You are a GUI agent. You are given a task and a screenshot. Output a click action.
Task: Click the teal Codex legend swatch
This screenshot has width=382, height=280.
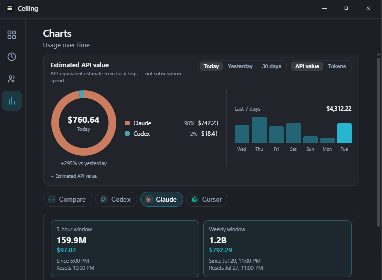(x=127, y=133)
